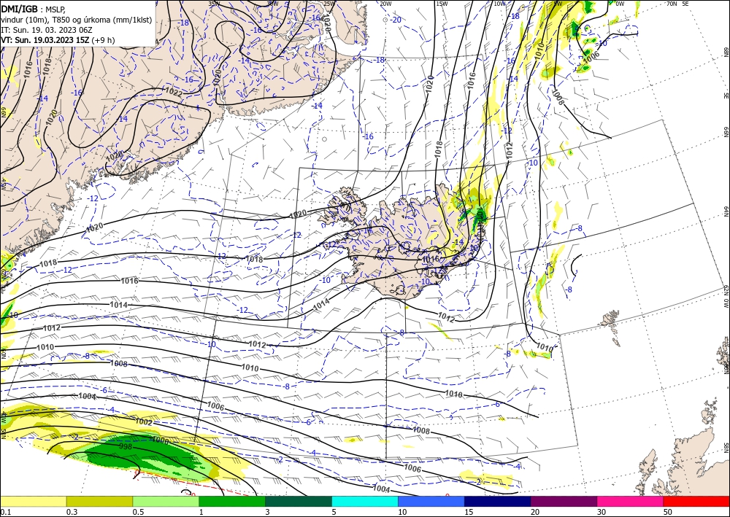Click the 10W longitude label
Image resolution: width=730 pixels, height=517 pixels.
click(x=499, y=4)
